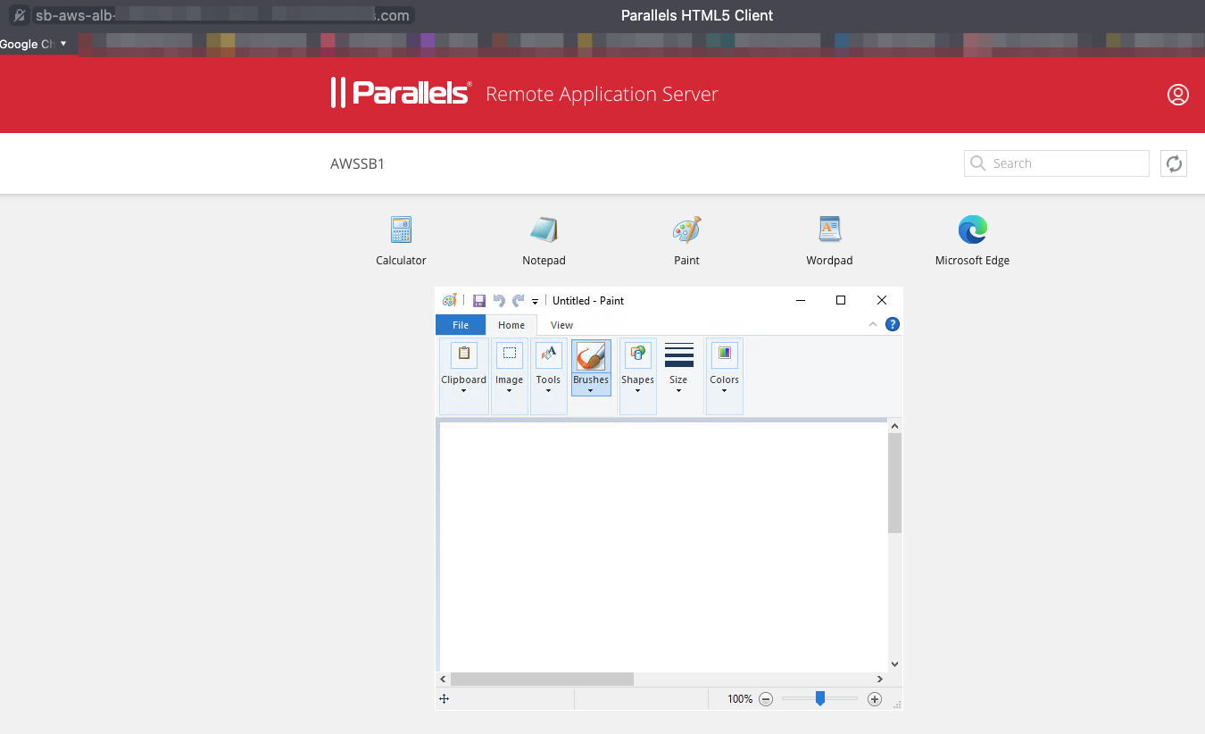The width and height of the screenshot is (1205, 734).
Task: Open Customize Quick Access Toolbar dropdown arrow
Action: pos(536,302)
